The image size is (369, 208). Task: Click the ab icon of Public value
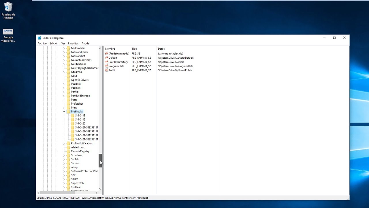106,70
